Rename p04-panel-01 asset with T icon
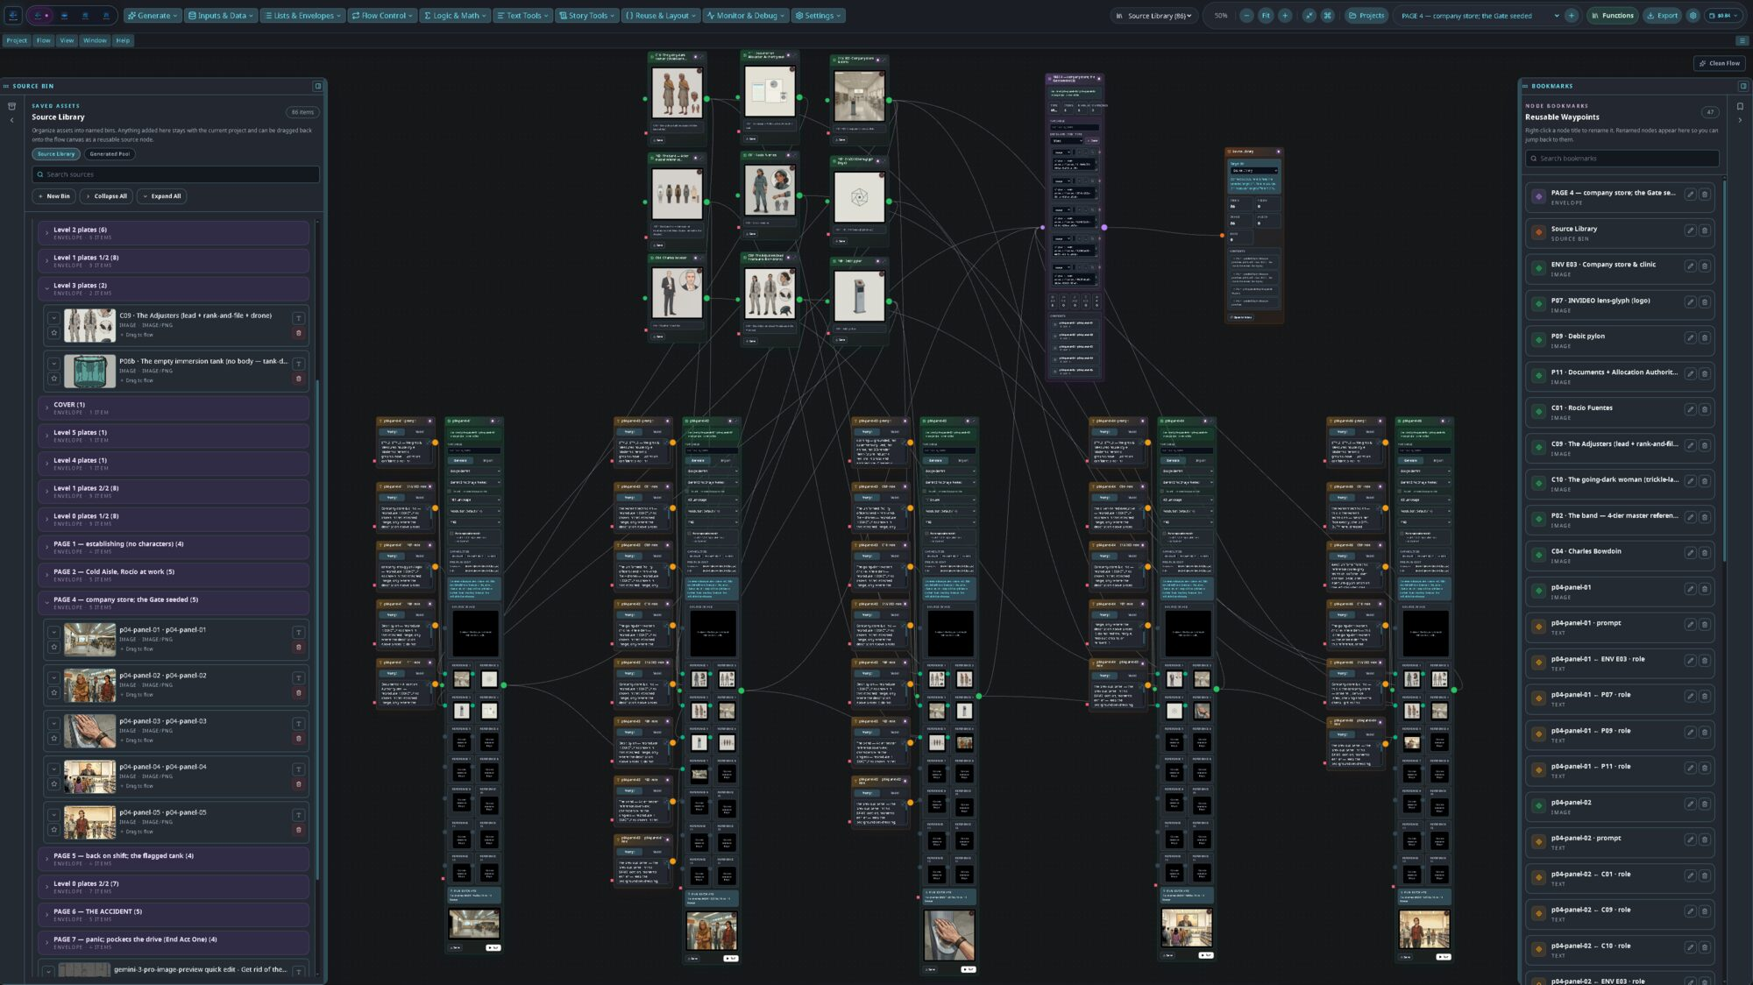The image size is (1753, 985). pyautogui.click(x=299, y=633)
